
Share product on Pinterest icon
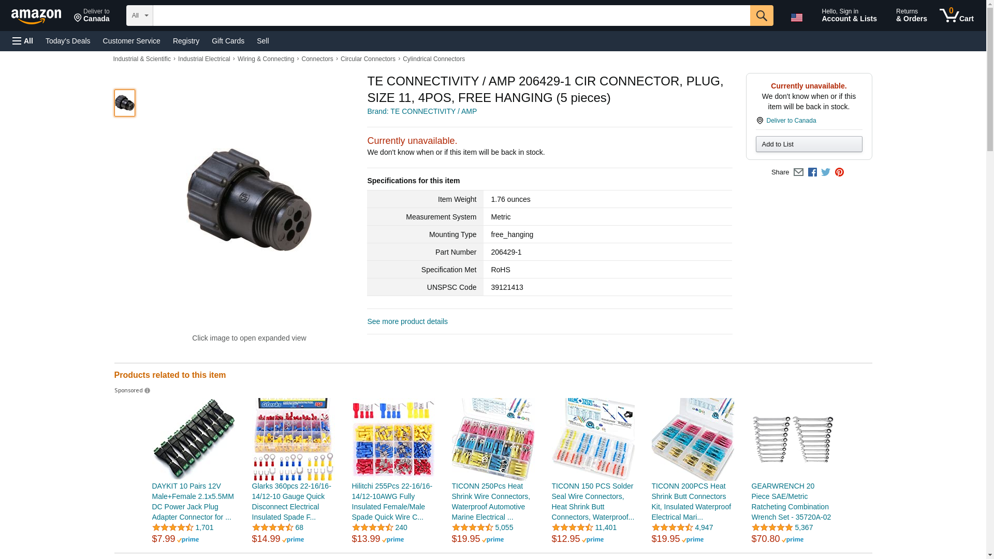pos(839,172)
